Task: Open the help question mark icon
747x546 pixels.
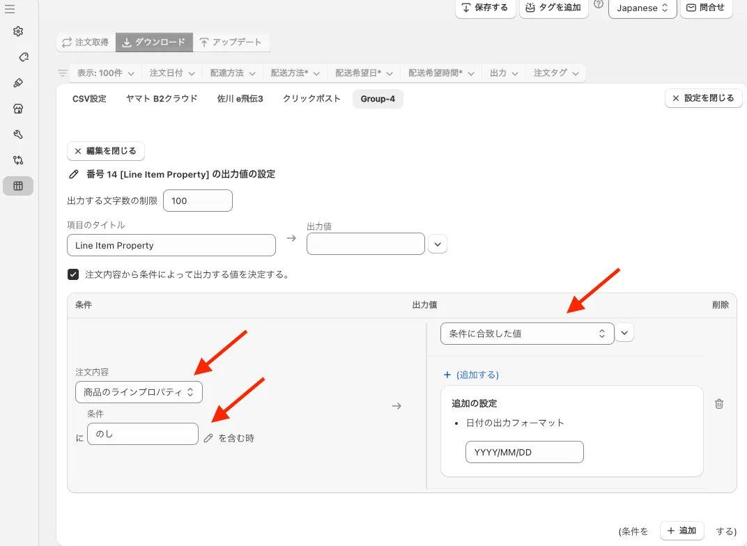Action: [598, 5]
